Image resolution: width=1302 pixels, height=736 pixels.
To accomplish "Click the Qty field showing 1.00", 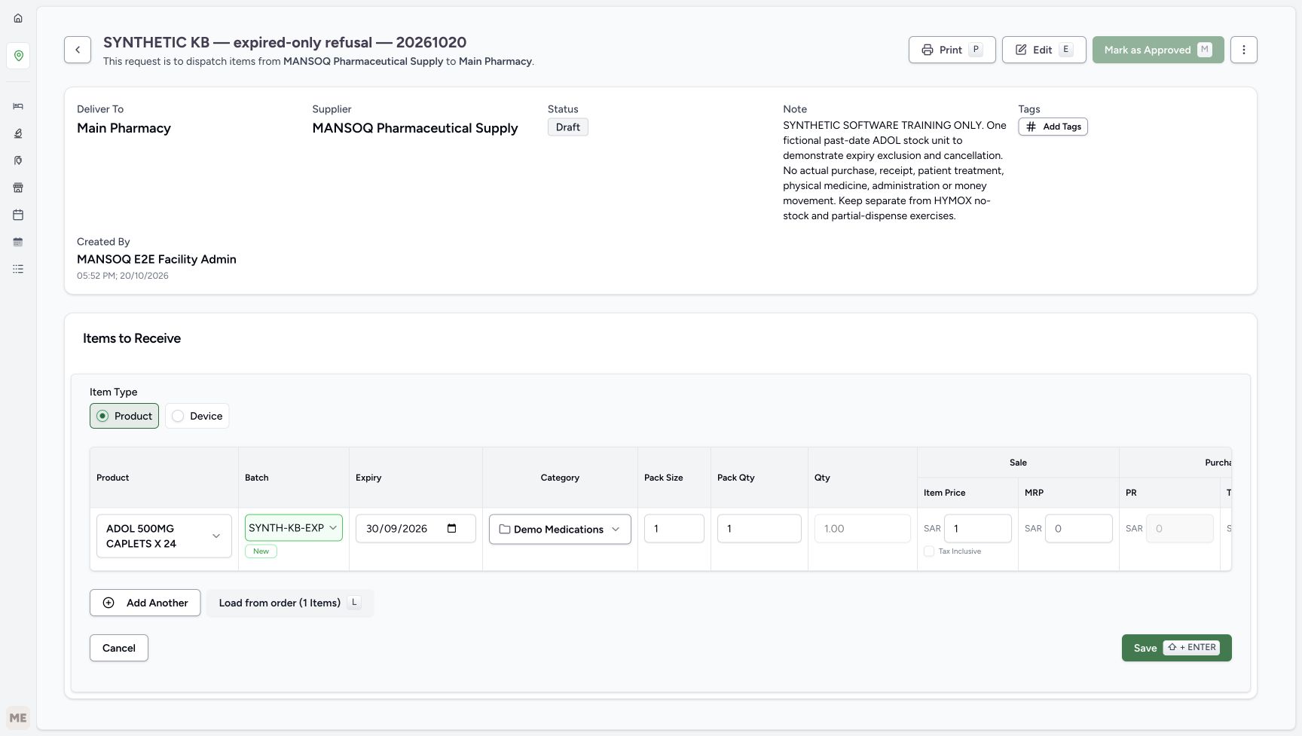I will pos(862,529).
